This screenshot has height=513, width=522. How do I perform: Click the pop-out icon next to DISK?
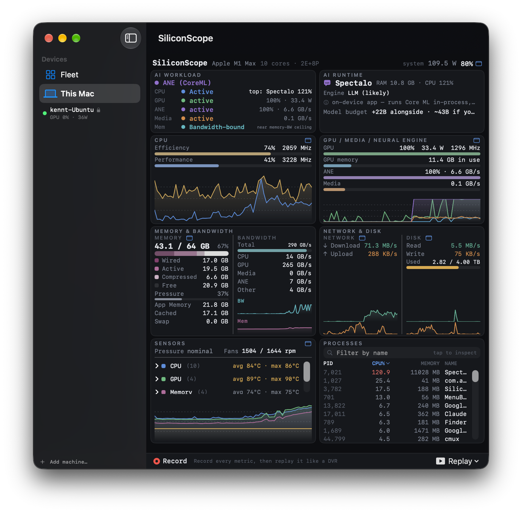429,238
